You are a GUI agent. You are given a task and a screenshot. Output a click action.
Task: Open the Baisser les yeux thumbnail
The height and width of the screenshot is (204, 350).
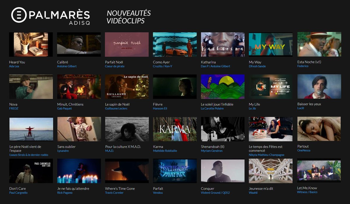(319, 86)
